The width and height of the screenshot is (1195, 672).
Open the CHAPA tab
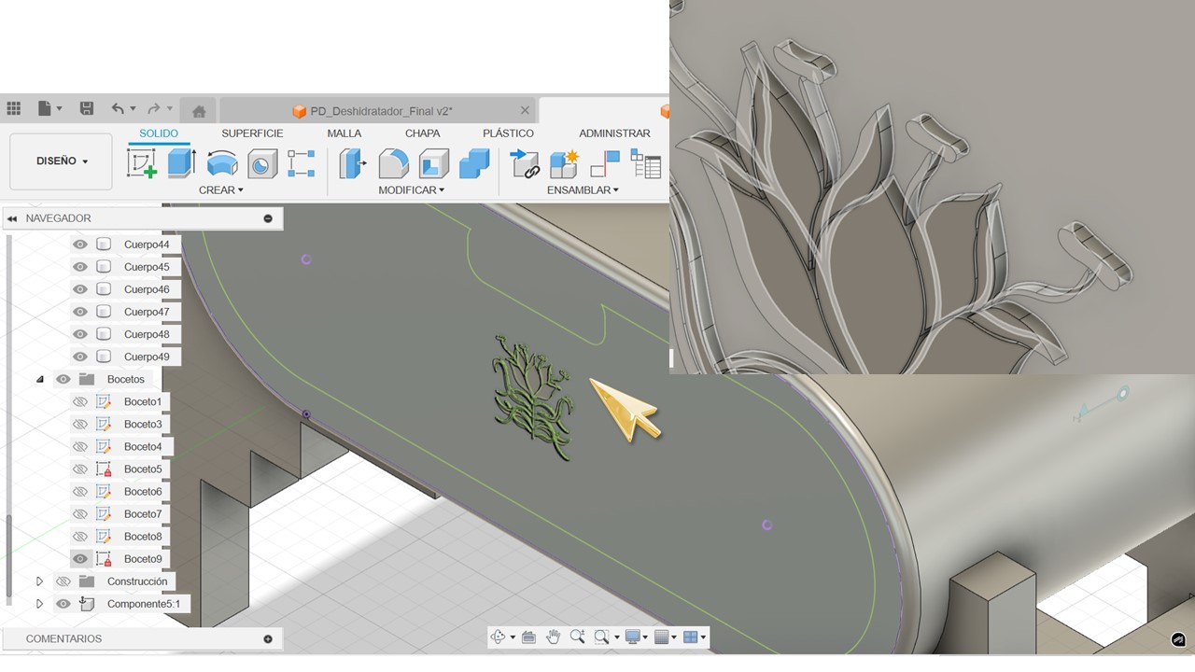pos(422,133)
